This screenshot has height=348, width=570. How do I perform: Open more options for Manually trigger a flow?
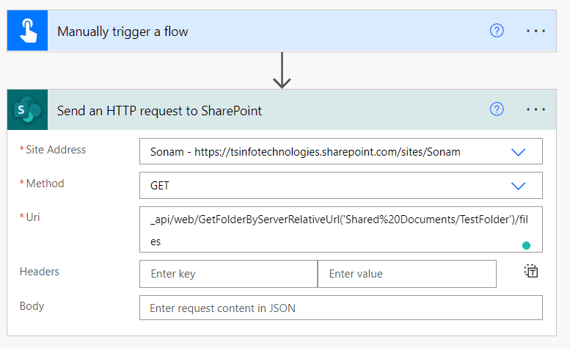(x=536, y=31)
